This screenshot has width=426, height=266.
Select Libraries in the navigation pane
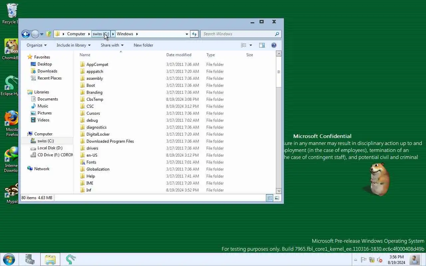(42, 92)
